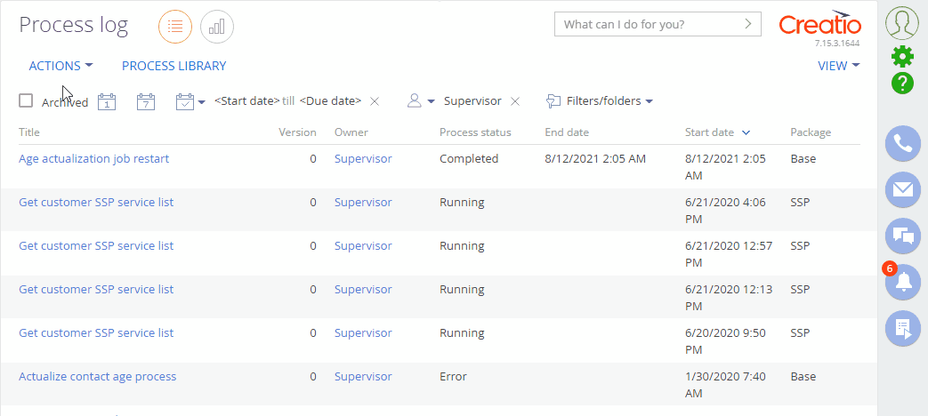
Task: Open custom period calendar filter
Action: [x=190, y=101]
